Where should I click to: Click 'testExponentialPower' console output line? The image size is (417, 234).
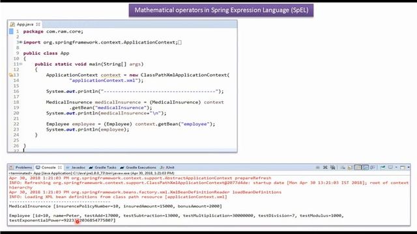(63, 220)
